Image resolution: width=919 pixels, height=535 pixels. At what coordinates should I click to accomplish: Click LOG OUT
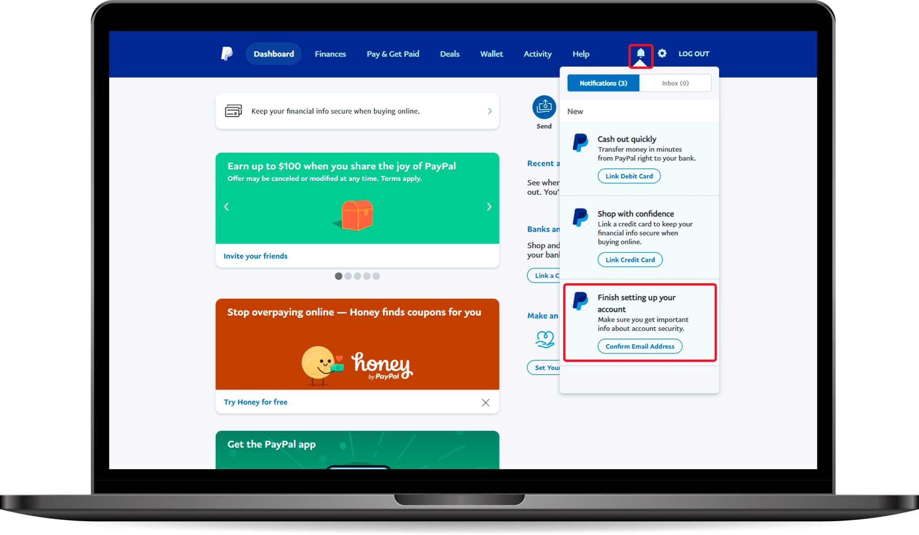[x=694, y=53]
